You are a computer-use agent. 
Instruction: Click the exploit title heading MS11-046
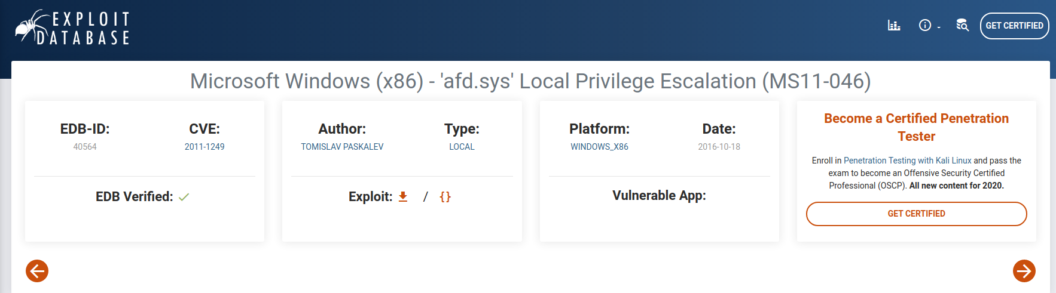[530, 81]
